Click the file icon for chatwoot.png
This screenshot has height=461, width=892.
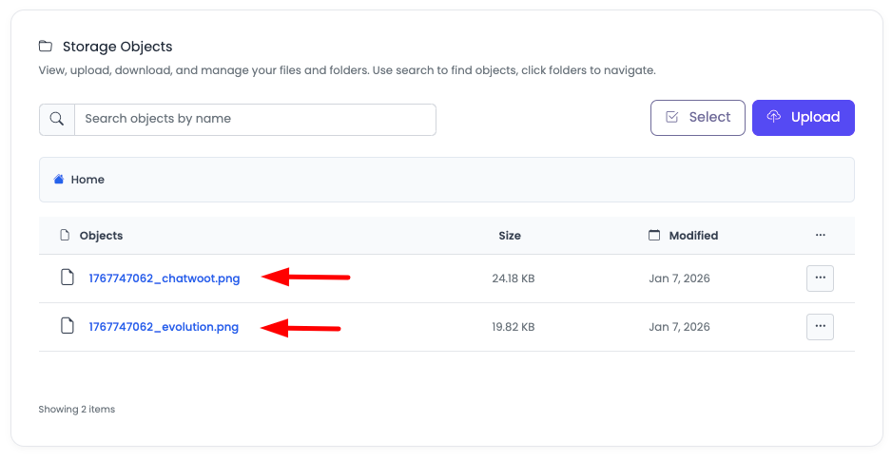(67, 279)
